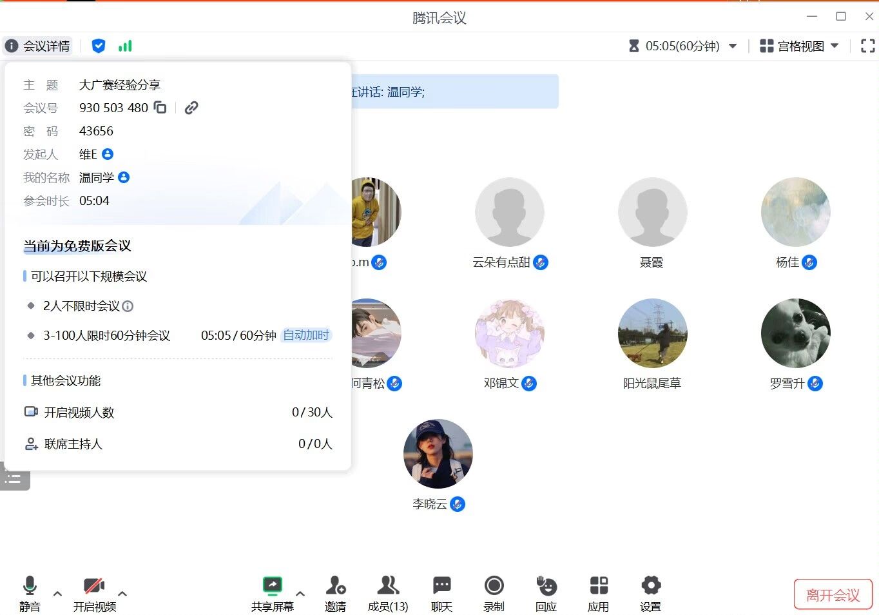Copy the meeting number 930 503 480
Screen dimensions: 879x615
(x=160, y=108)
